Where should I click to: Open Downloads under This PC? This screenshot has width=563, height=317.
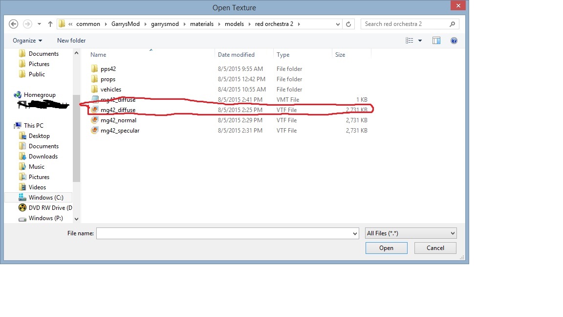tap(43, 157)
